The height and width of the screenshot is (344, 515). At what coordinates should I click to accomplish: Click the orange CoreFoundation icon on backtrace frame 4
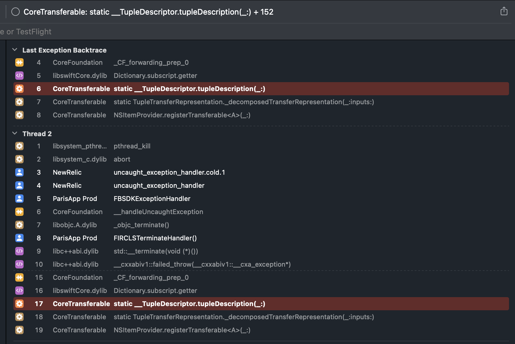tap(19, 62)
